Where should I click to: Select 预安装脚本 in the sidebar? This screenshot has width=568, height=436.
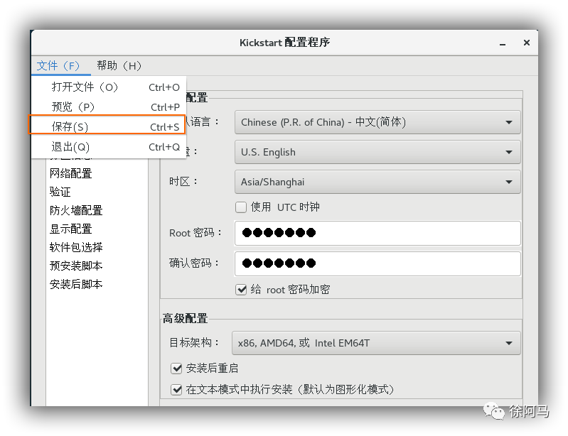point(76,266)
